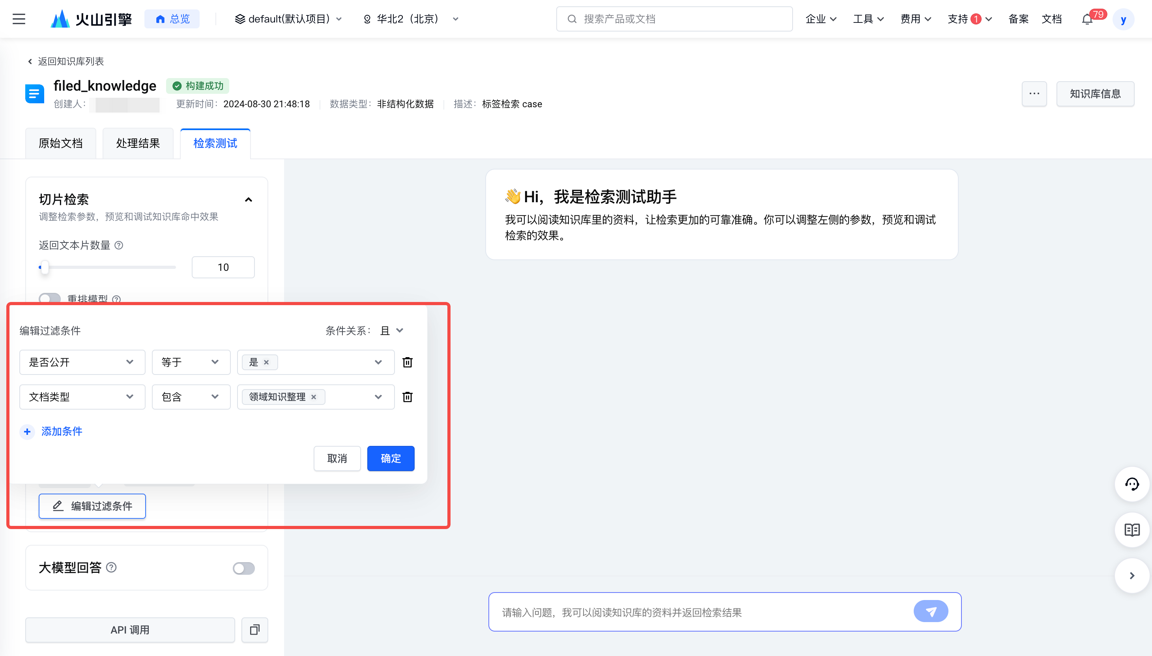The image size is (1152, 656).
Task: Click the 返回文本片数量 slider handle
Action: click(44, 267)
